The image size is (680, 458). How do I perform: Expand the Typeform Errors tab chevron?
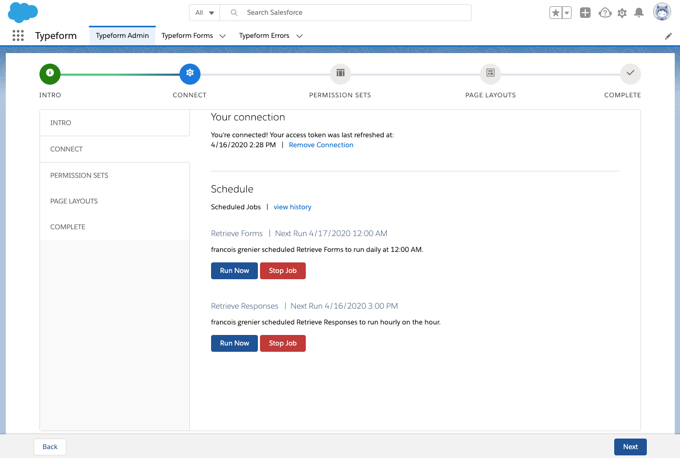coord(299,36)
